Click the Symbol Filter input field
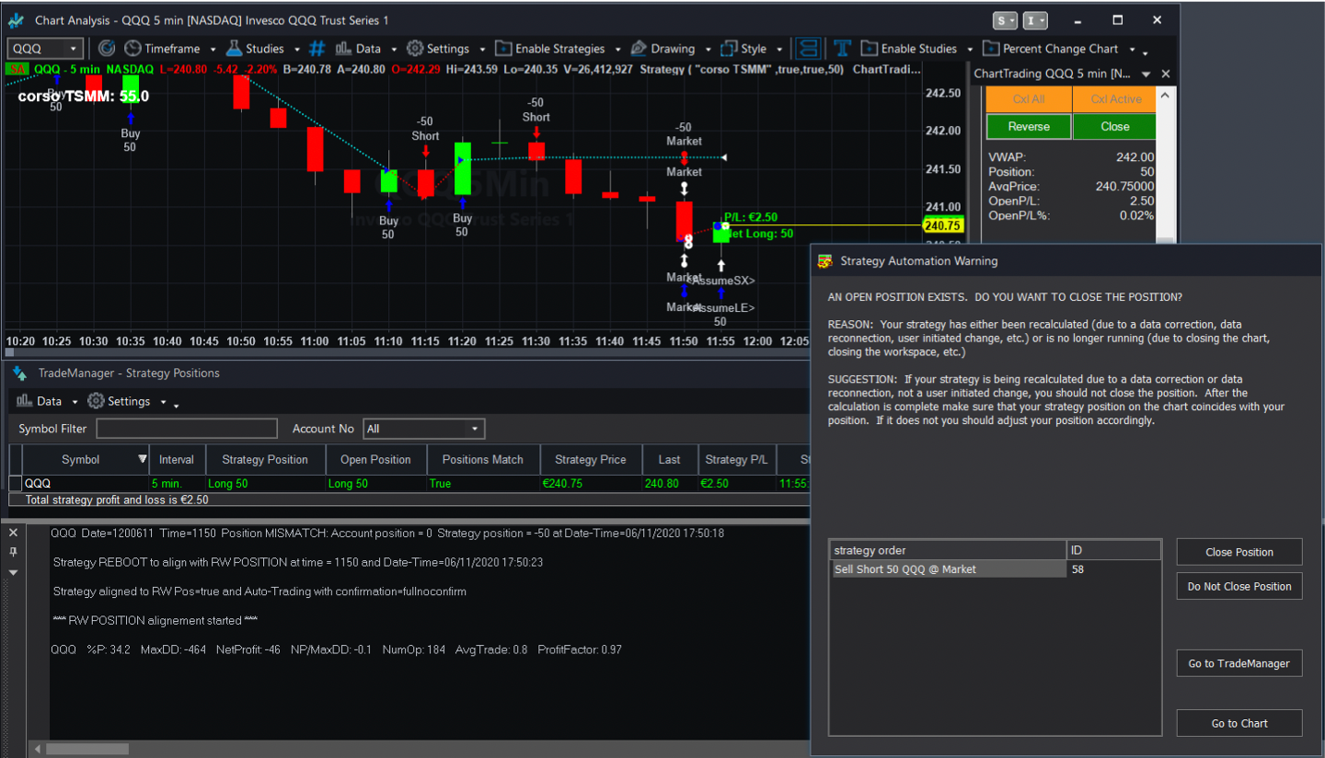Screen dimensions: 1325x758 tap(187, 429)
